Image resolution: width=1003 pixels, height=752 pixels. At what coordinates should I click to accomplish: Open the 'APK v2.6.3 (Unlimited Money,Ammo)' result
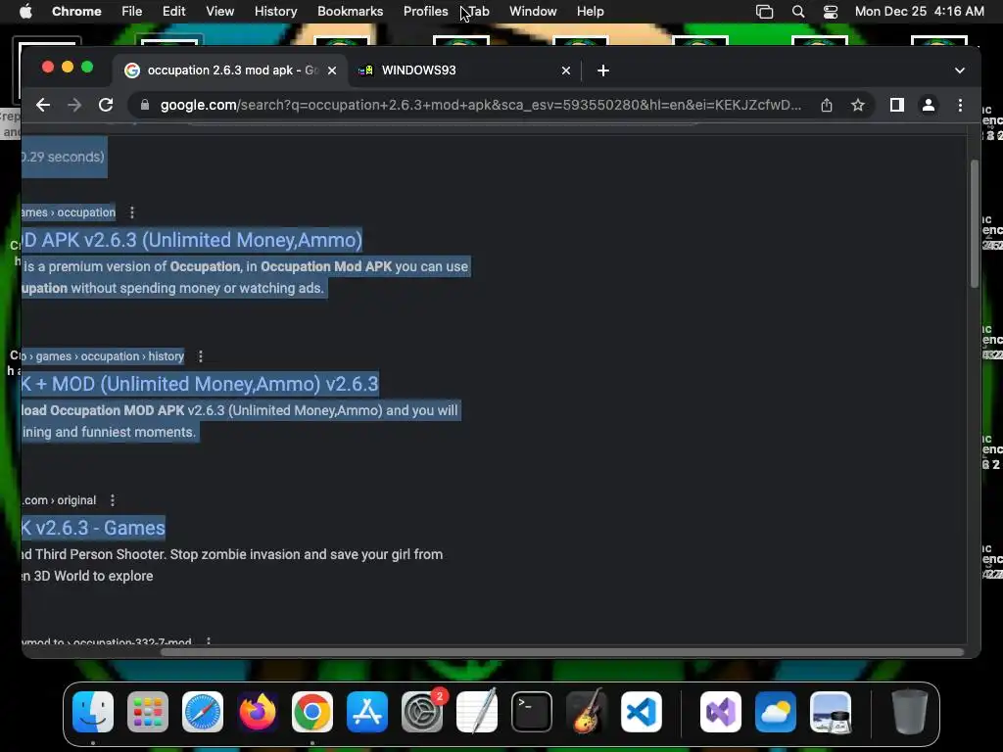pyautogui.click(x=192, y=240)
